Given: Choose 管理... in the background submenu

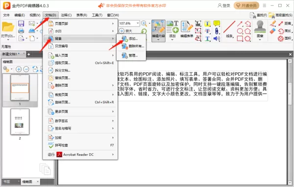Looking at the screenshot, I should tap(131, 55).
